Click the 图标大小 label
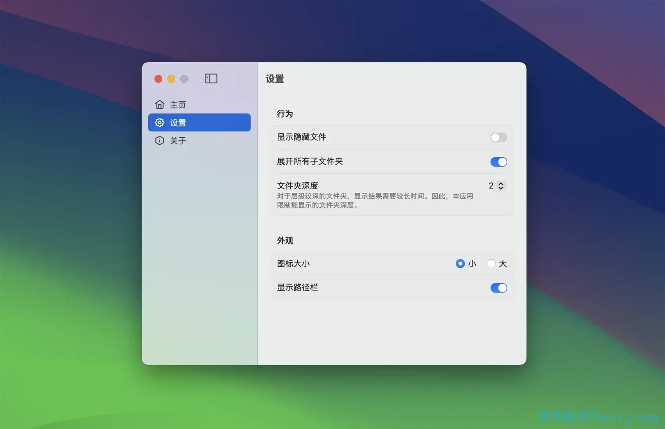Screen dimensions: 665x429 (x=293, y=264)
